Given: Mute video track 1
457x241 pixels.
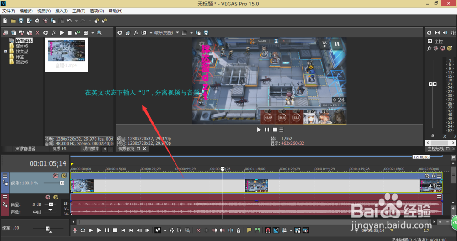Looking at the screenshot, I should point(56,176).
